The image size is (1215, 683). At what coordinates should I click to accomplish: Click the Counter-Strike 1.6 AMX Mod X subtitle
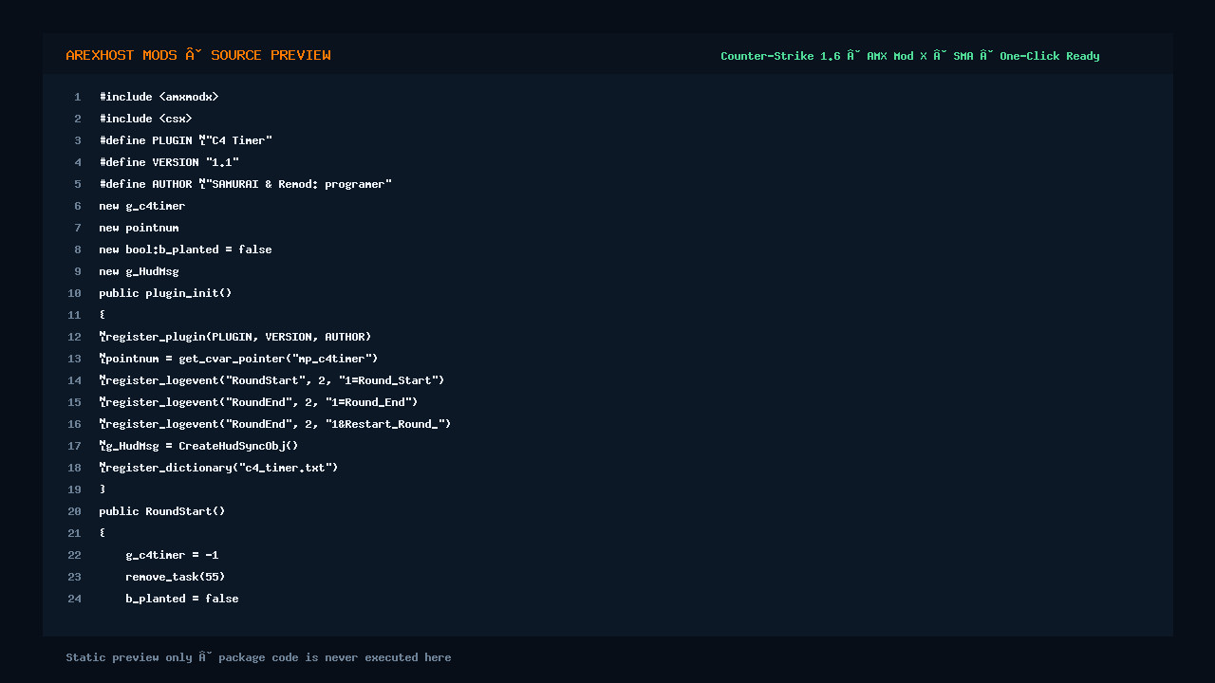(x=909, y=56)
